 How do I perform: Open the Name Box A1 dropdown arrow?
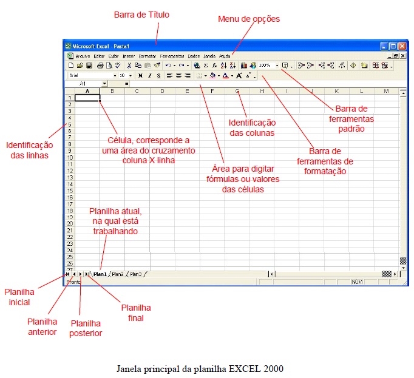104,84
